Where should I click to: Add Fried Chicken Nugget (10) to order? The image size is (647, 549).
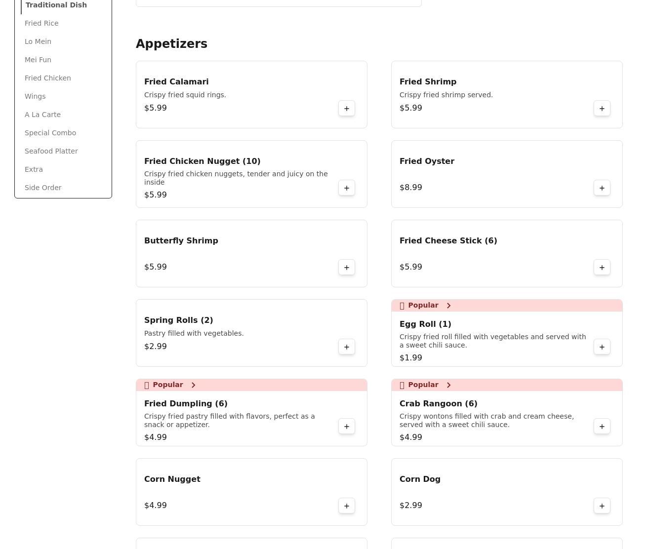[346, 188]
